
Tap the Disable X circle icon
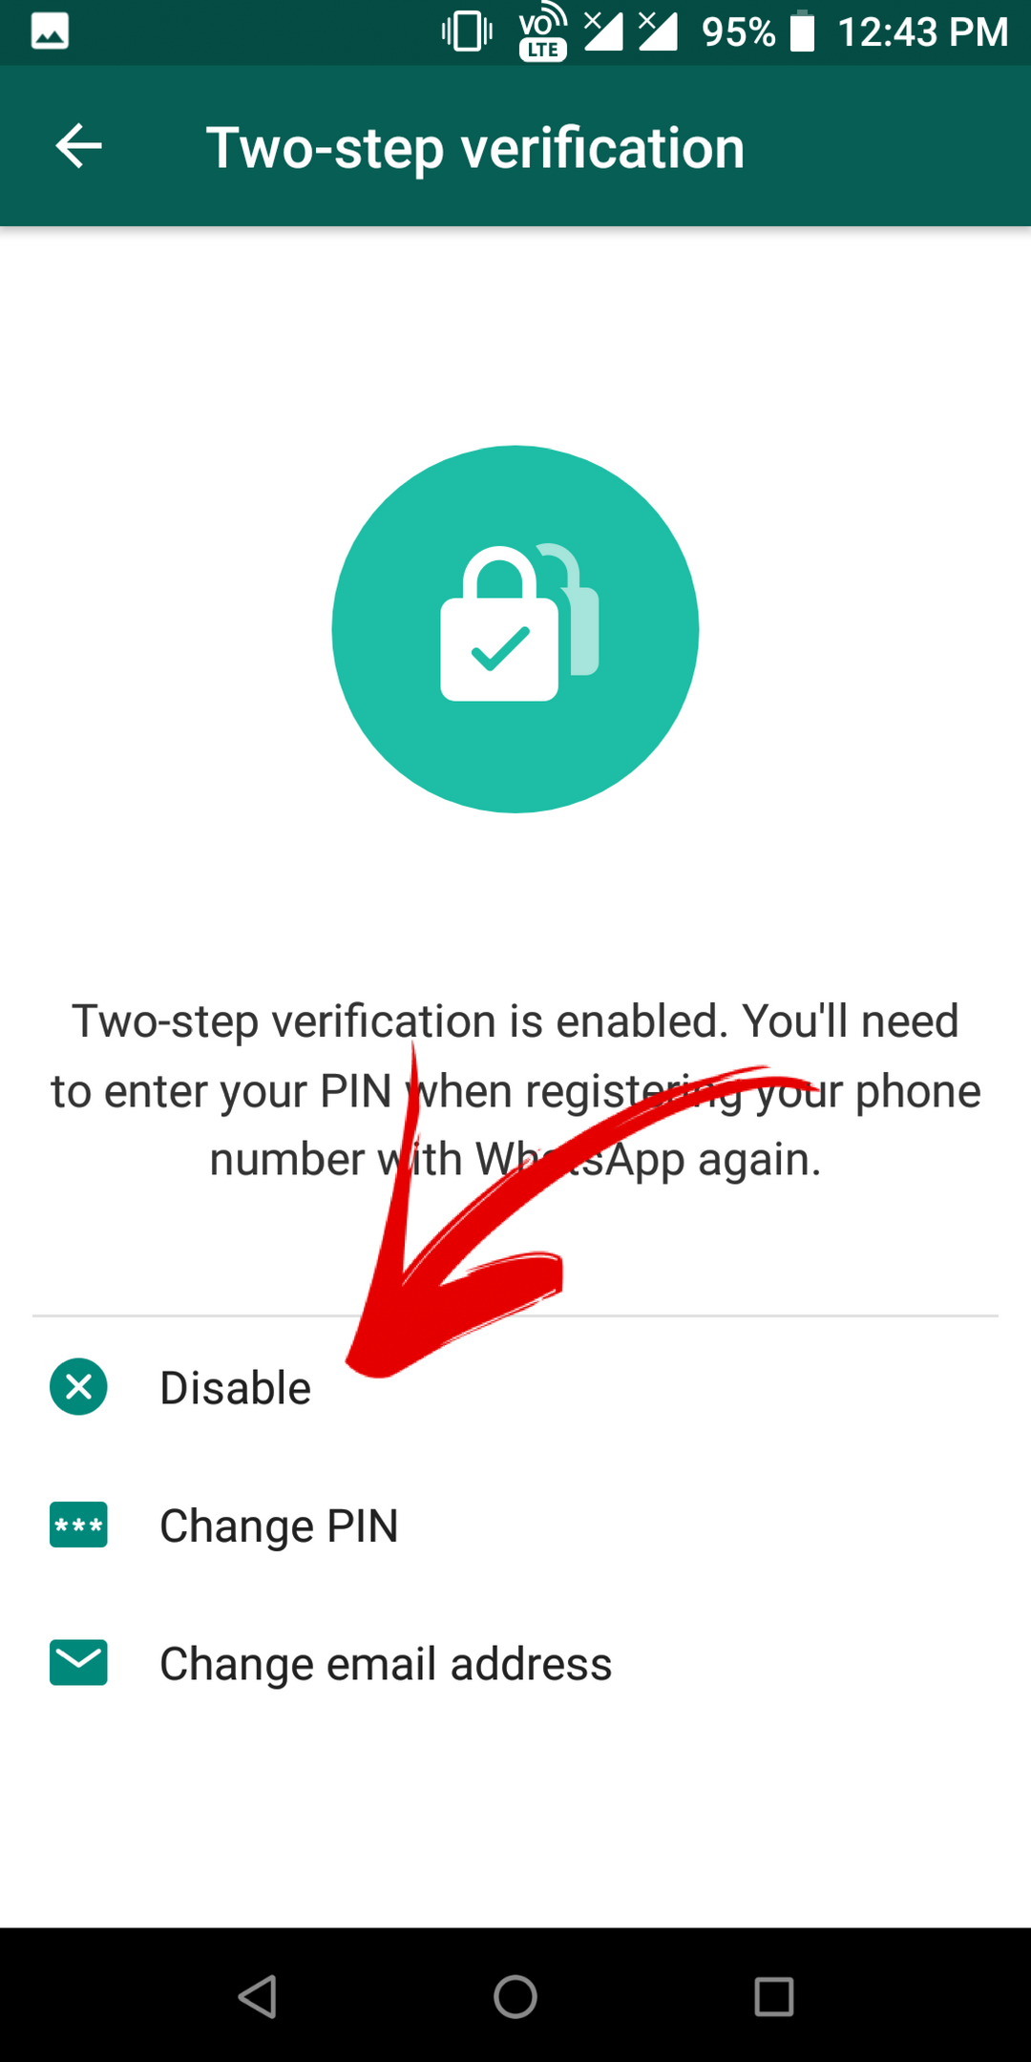coord(78,1386)
